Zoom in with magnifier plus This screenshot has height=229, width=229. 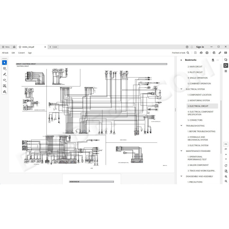point(226,177)
